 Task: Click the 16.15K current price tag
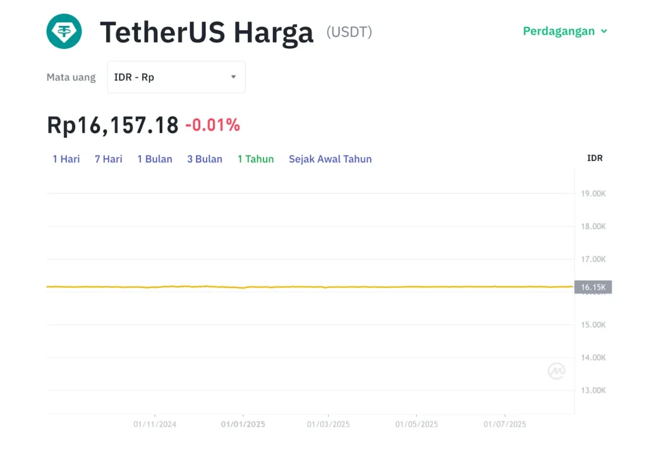593,287
